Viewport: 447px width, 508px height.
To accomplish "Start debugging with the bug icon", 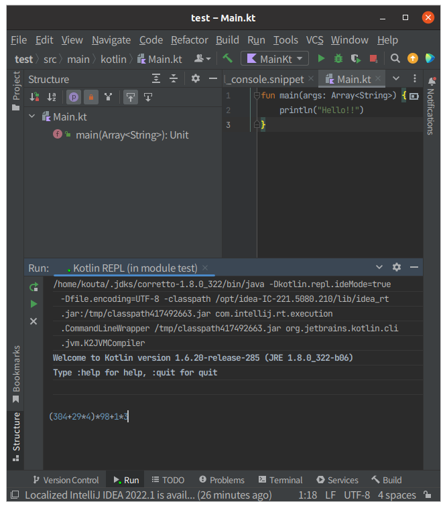I will click(x=338, y=59).
